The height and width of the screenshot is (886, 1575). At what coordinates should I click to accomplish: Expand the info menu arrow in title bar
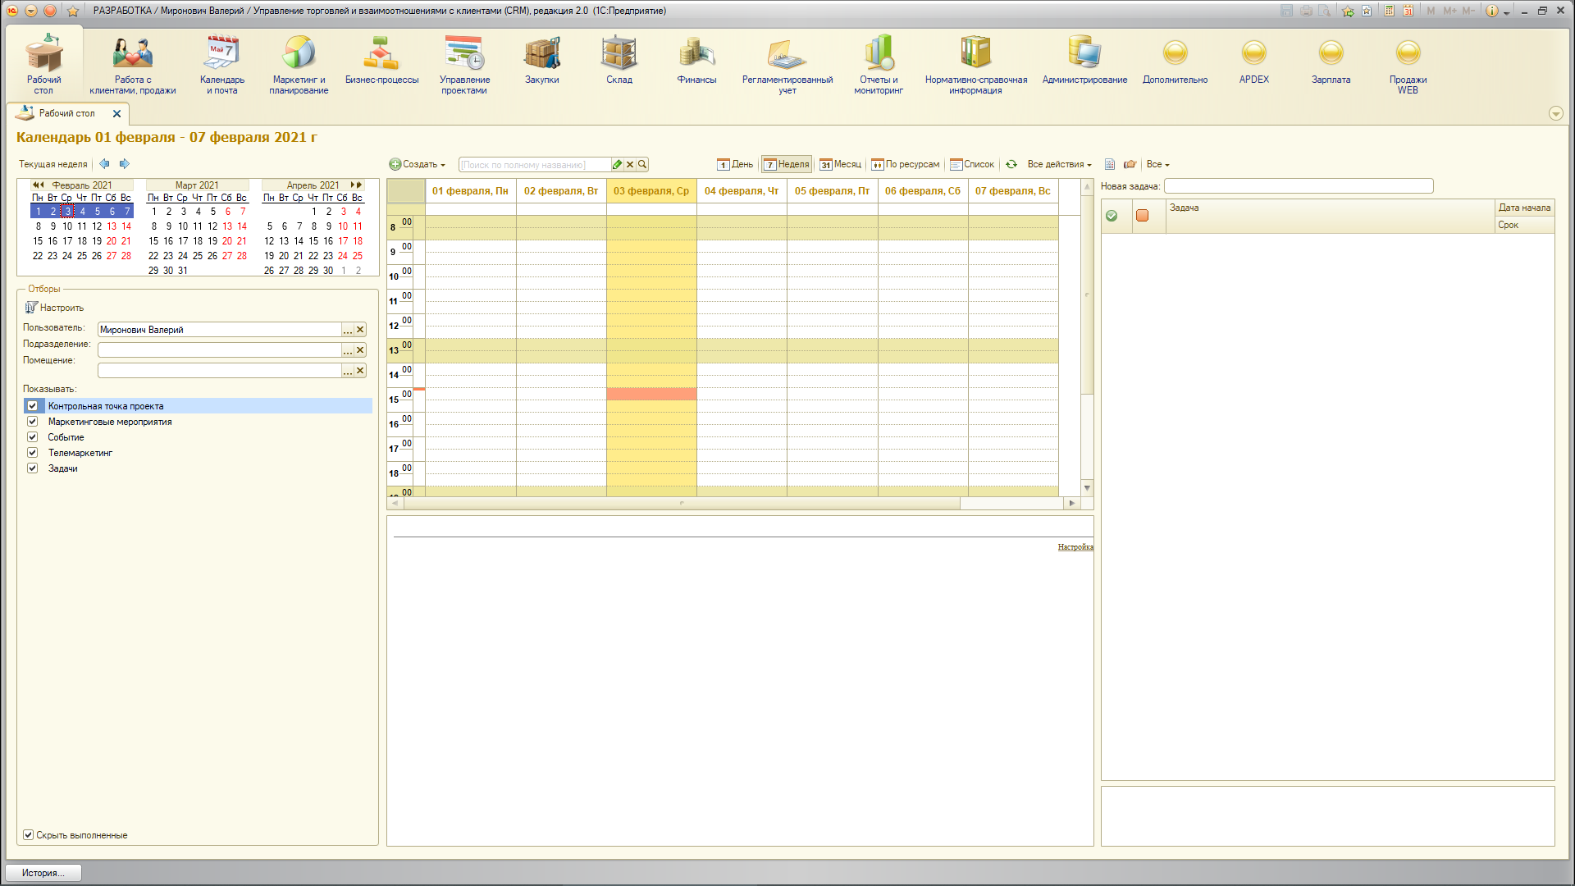coord(1507,12)
